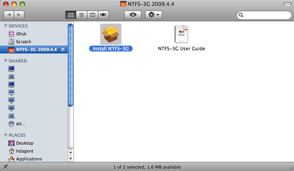Open Applications folder in sidebar
Image resolution: width=294 pixels, height=171 pixels.
[x=34, y=159]
